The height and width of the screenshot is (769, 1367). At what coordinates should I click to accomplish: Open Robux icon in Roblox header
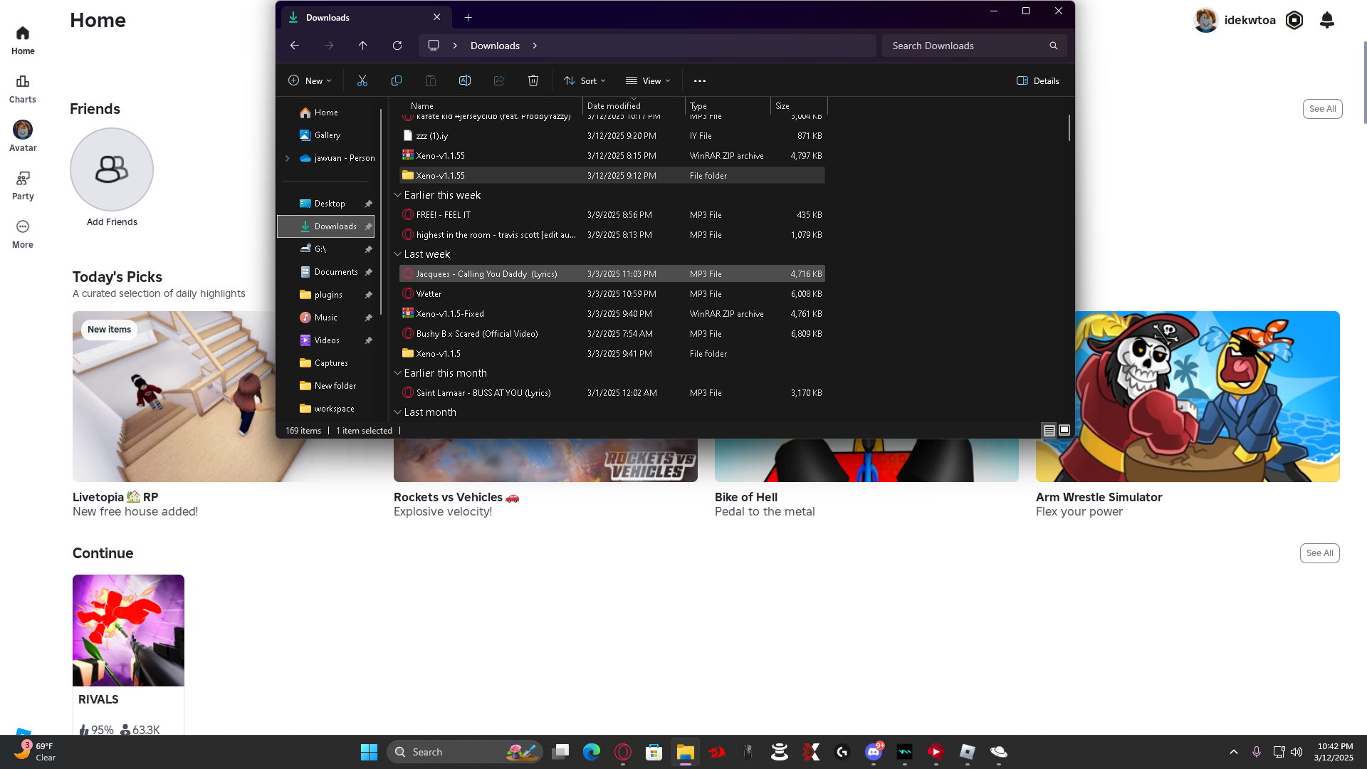click(x=1294, y=20)
